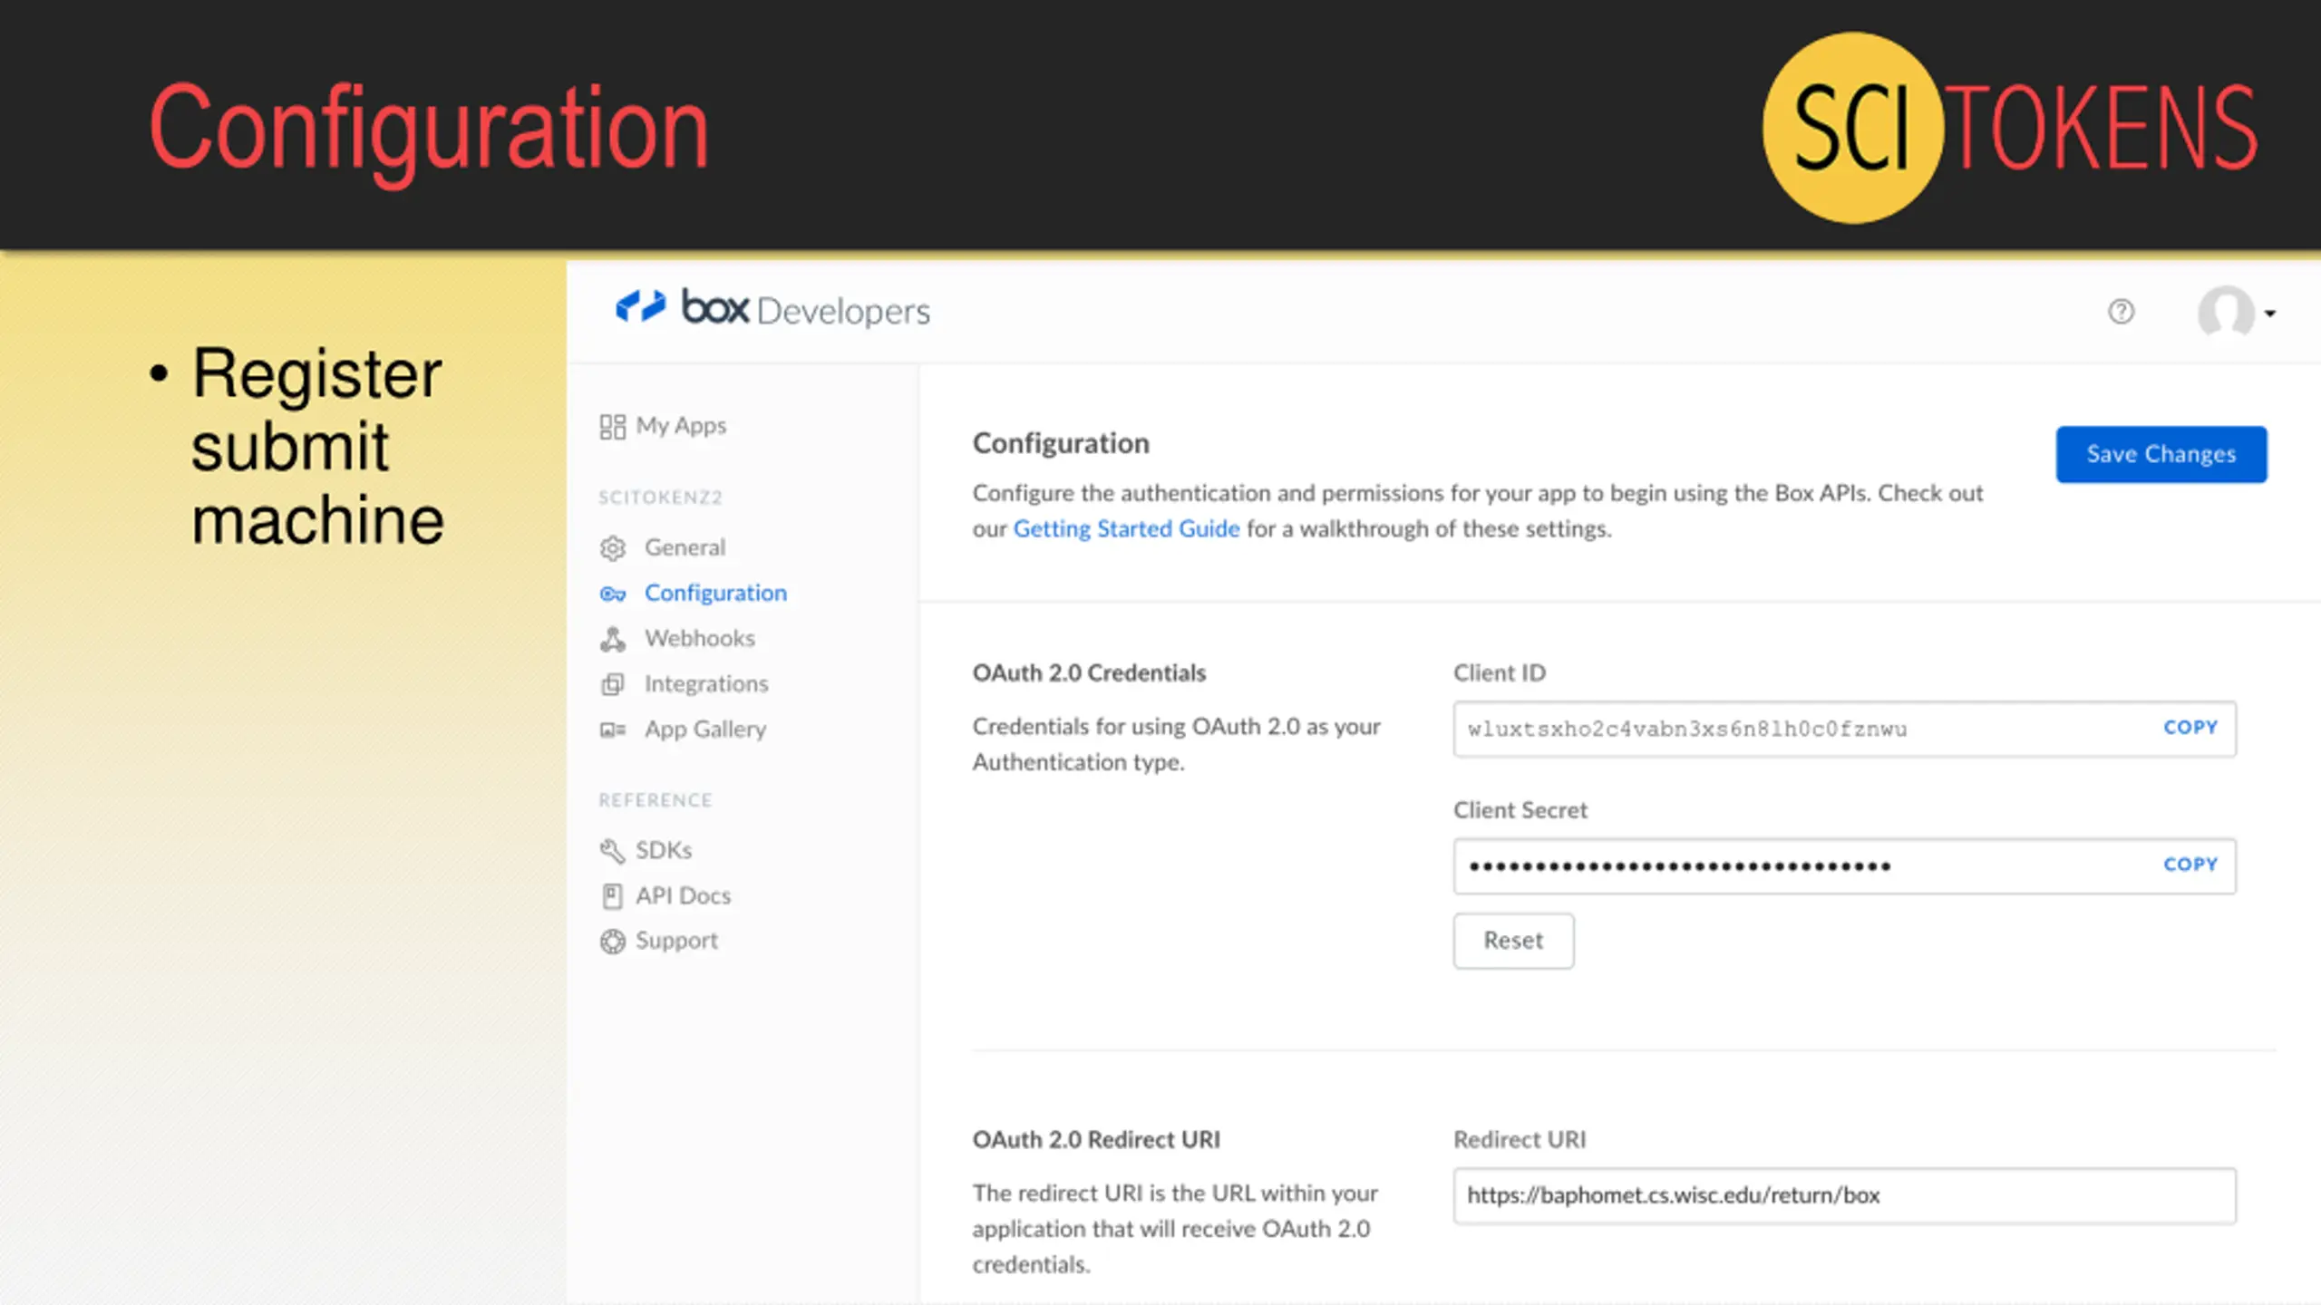Open the help question mark icon

pyautogui.click(x=2121, y=312)
